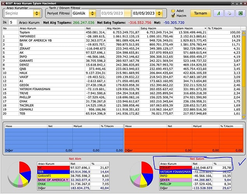This screenshot has height=194, width=247.
Task: Click the end date field's stepper arrows
Action: tap(159, 13)
